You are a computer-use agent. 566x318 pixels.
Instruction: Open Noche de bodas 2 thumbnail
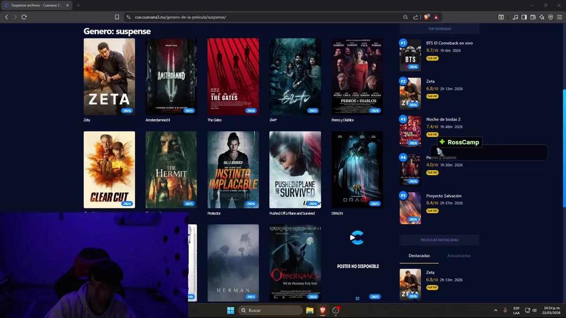(x=410, y=131)
